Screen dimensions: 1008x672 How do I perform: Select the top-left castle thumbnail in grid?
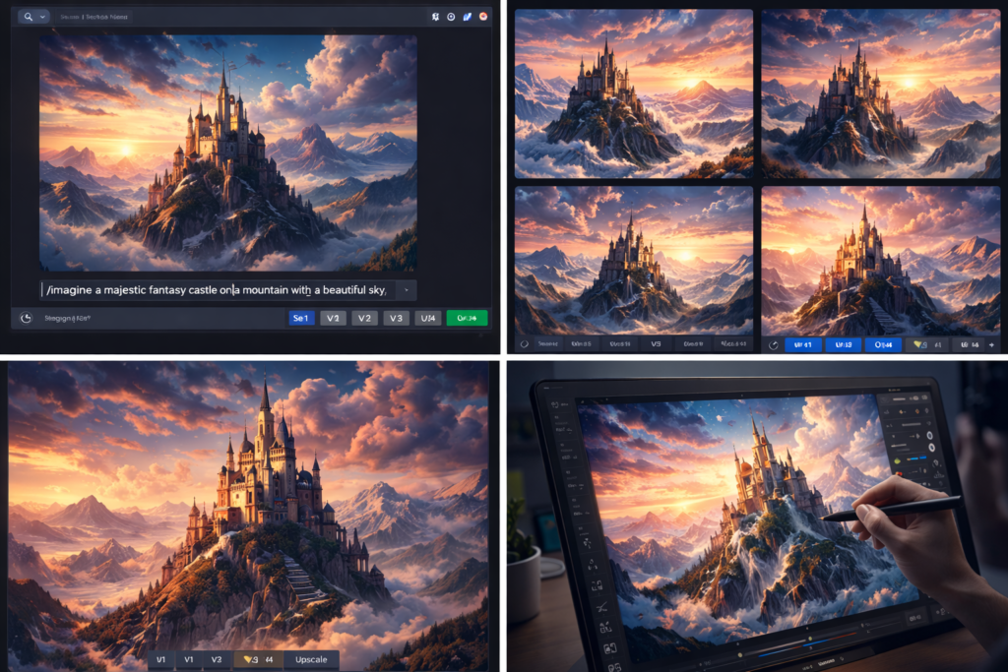tap(634, 93)
